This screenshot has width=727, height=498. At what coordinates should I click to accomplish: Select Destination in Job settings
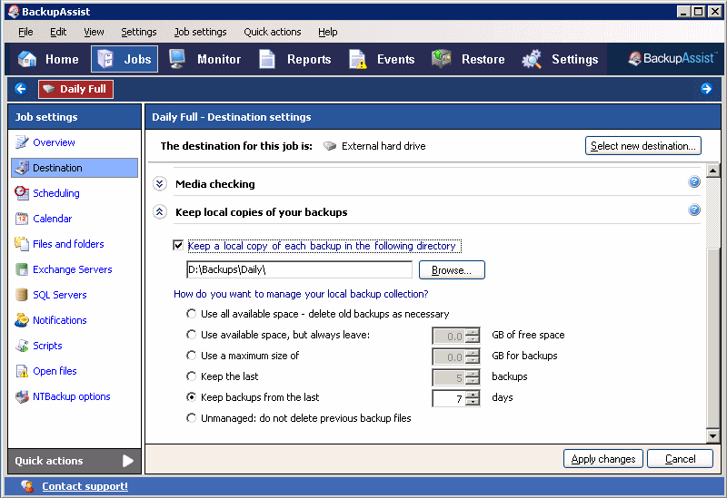(75, 168)
